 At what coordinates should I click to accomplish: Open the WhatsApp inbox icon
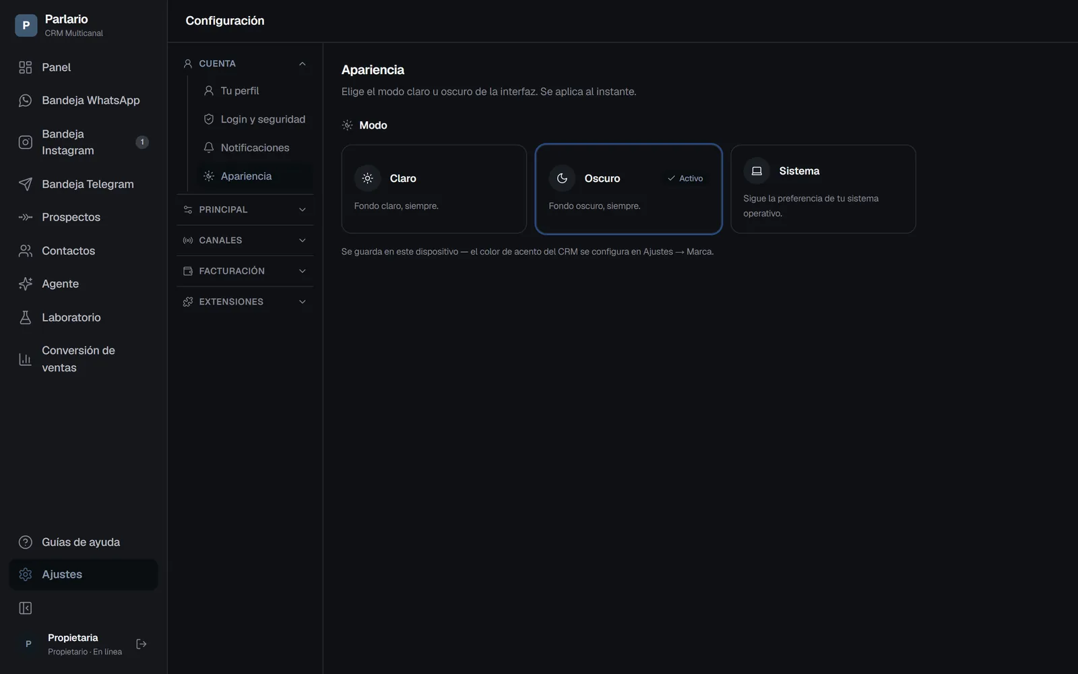tap(26, 100)
